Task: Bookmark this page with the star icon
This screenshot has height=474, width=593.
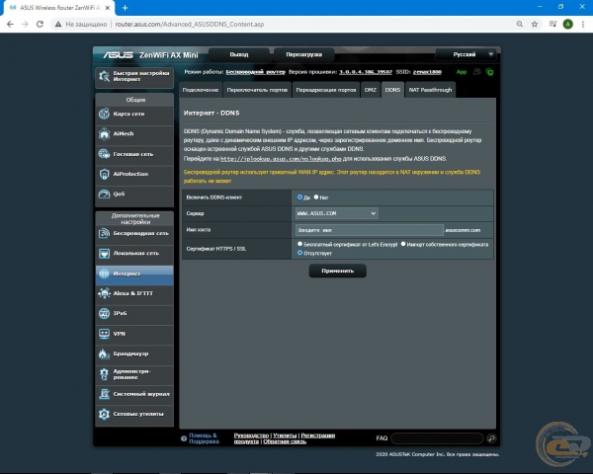Action: [x=535, y=24]
